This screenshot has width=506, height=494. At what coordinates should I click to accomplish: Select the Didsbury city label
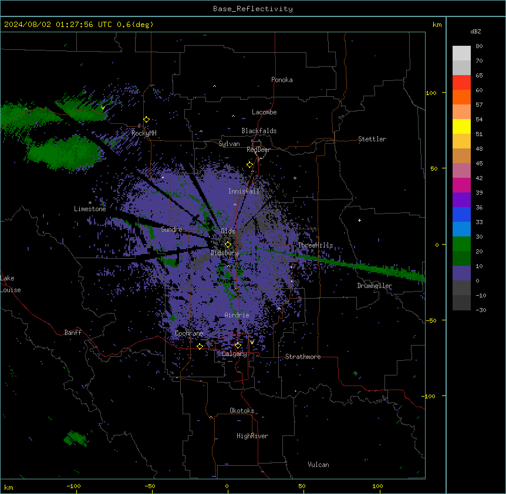click(225, 253)
